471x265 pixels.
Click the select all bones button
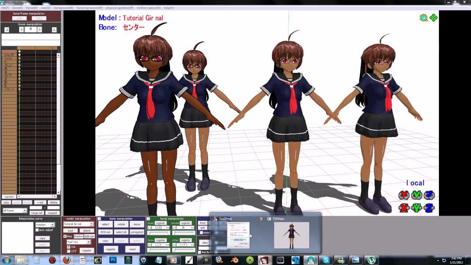[121, 232]
